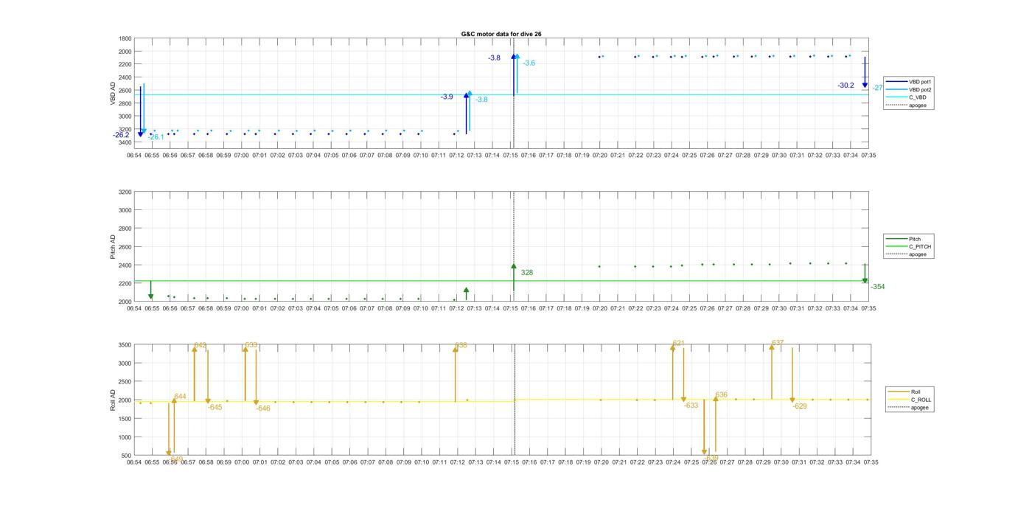Click "apogee" in the Pitch plot legend
Viewport: 1032px width, 511px height.
click(908, 254)
